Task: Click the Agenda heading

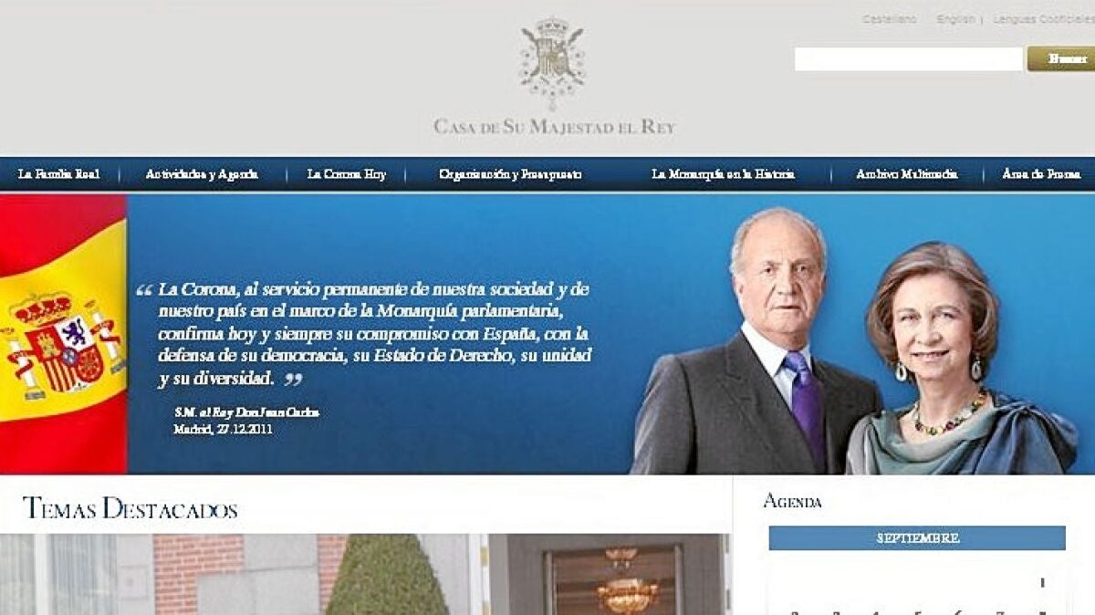Action: [792, 501]
